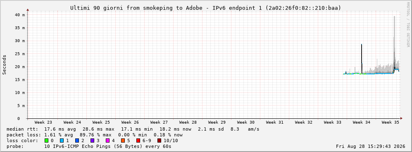Click the purple loss 3 swatch
The height and width of the screenshot is (152, 412).
[92, 140]
